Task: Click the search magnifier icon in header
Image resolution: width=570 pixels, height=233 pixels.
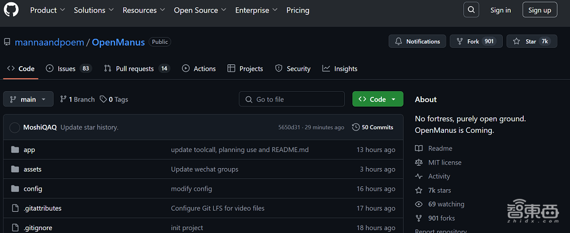Action: pos(471,10)
